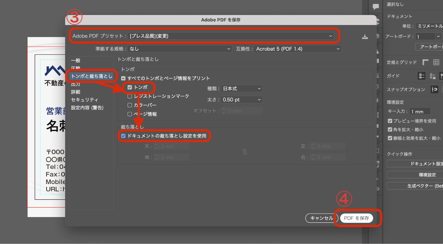Click the アートボード number field
The height and width of the screenshot is (244, 443).
pyautogui.click(x=425, y=37)
